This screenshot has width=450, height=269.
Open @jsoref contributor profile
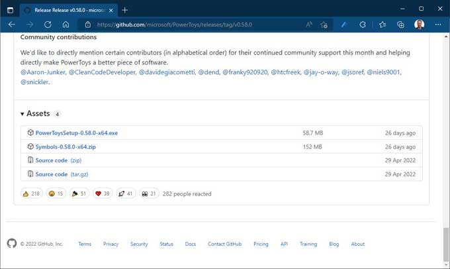(x=353, y=72)
